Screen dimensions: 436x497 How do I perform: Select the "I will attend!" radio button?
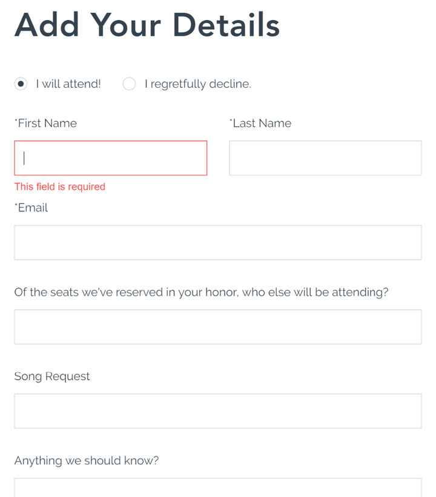pyautogui.click(x=21, y=84)
